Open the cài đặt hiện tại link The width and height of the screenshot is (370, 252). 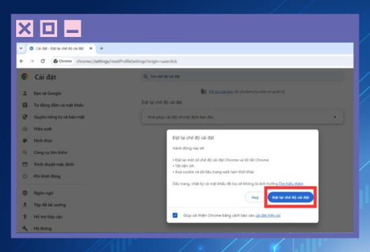point(268,215)
